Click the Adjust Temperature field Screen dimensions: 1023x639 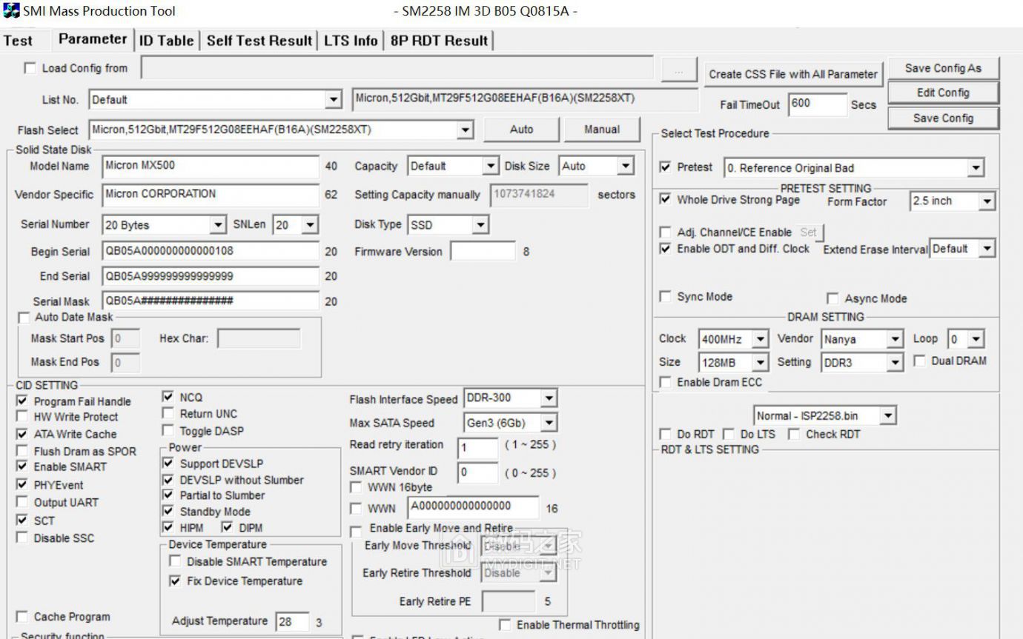(x=292, y=622)
